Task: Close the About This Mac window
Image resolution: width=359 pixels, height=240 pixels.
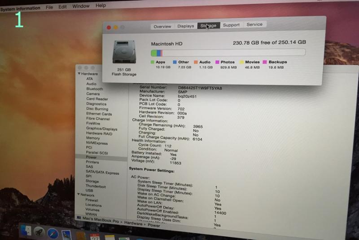Action: coord(109,27)
